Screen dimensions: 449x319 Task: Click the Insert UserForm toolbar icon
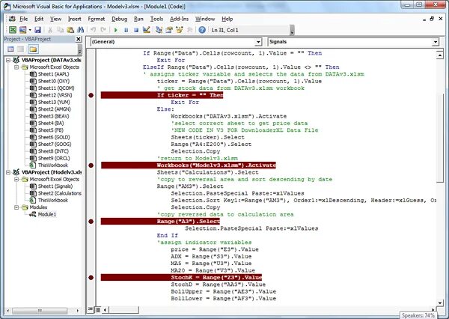(22, 30)
